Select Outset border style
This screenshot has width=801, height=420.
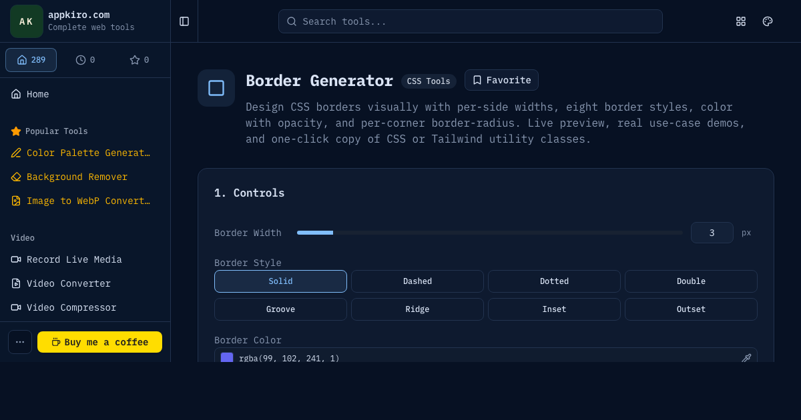691,309
